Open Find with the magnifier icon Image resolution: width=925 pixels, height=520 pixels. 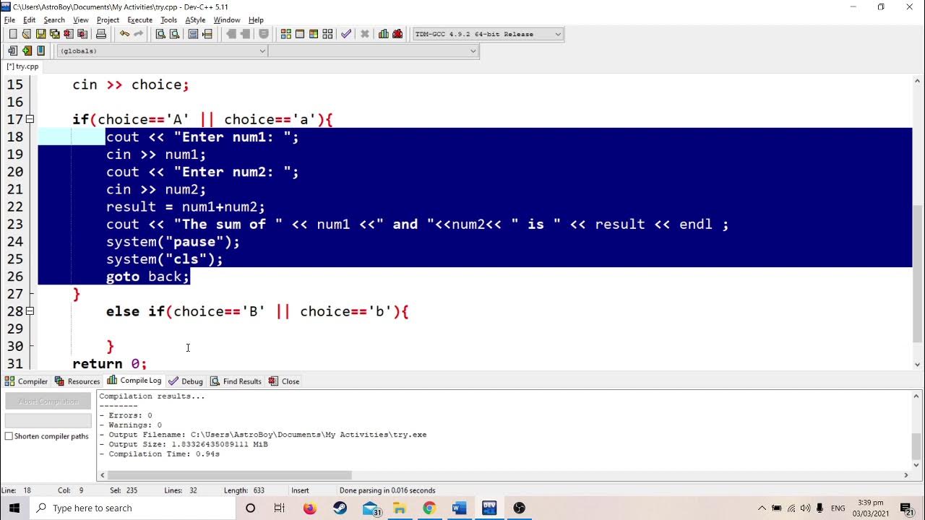pyautogui.click(x=160, y=34)
